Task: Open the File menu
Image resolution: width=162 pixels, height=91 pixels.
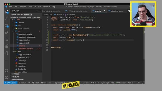Action: tap(10, 7)
